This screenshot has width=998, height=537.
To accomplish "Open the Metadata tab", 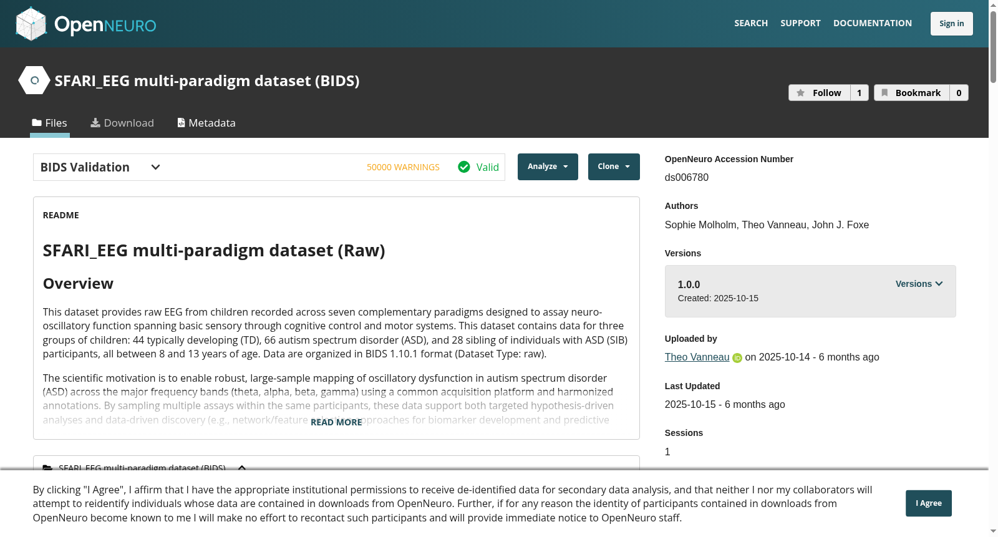I will pyautogui.click(x=206, y=123).
